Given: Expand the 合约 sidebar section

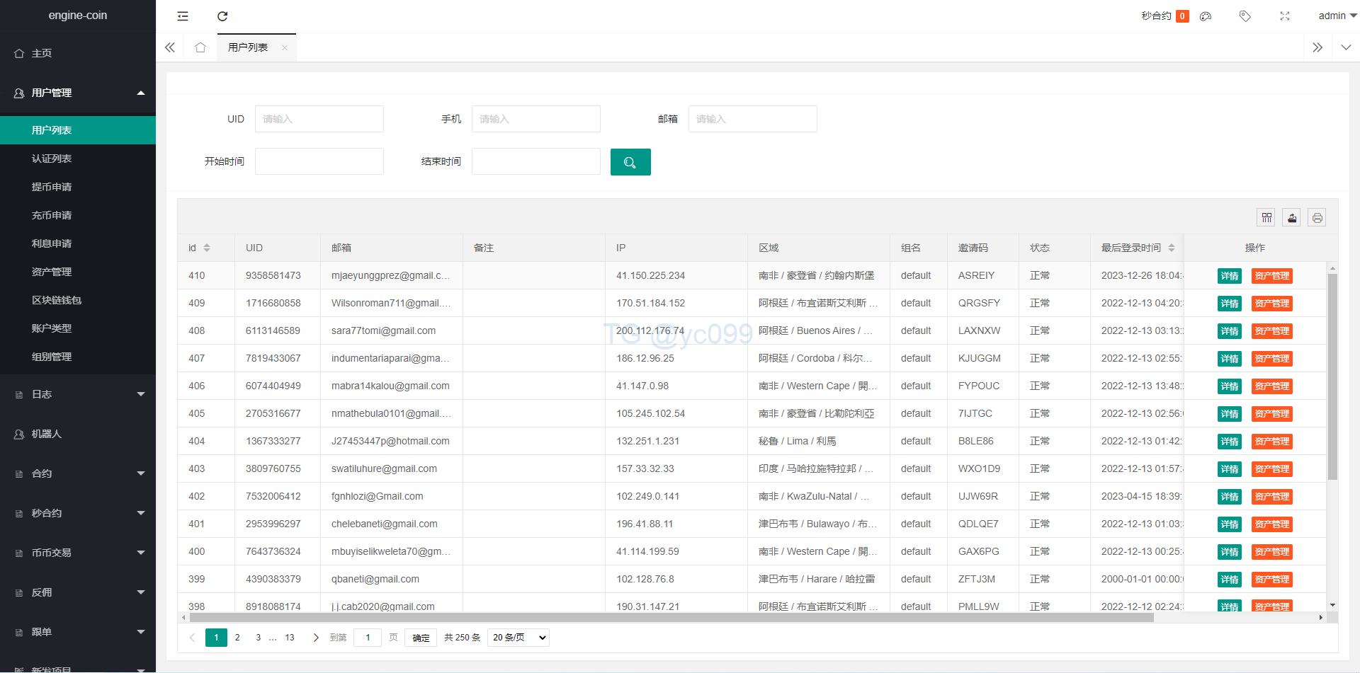Looking at the screenshot, I should pos(78,473).
